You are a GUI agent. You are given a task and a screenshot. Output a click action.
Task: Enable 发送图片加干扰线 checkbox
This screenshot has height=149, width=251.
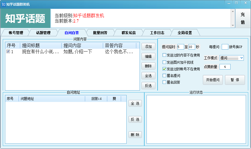164,62
